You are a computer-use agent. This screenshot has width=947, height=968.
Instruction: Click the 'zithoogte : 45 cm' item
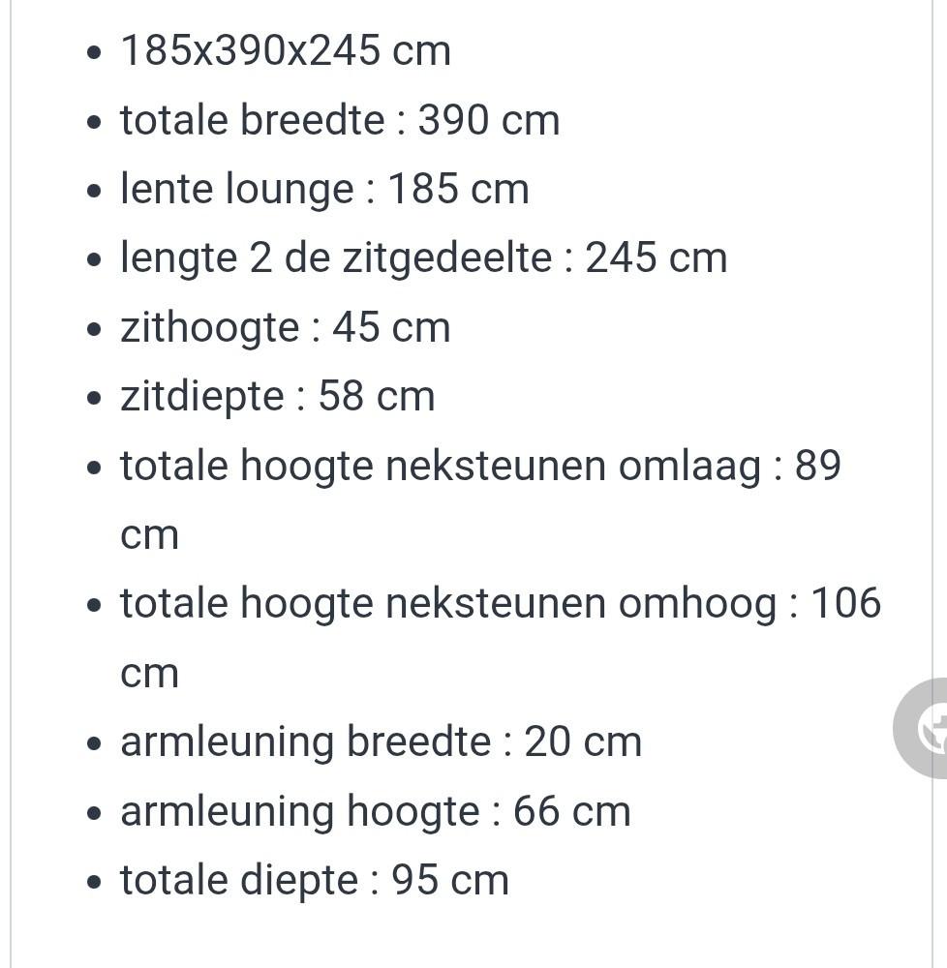(x=286, y=326)
